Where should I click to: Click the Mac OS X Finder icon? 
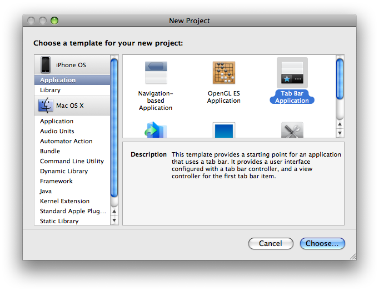(x=46, y=105)
